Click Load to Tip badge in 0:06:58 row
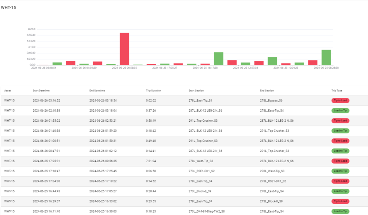The height and width of the screenshot is (215, 368). pos(340,171)
